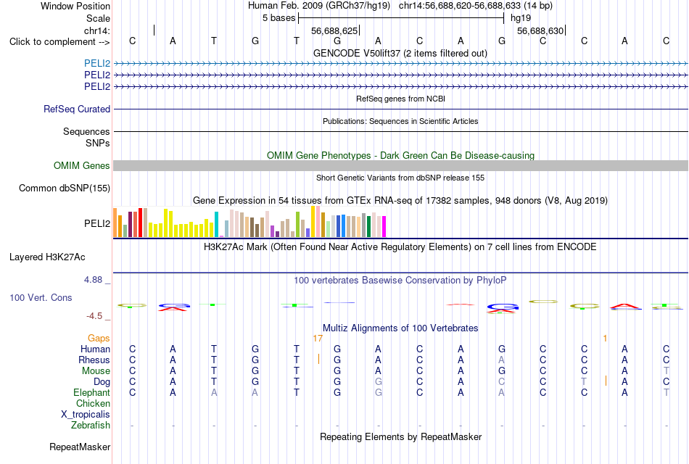This screenshot has width=689, height=464.
Task: Click the 4.88 conservation scale value
Action: tap(93, 280)
